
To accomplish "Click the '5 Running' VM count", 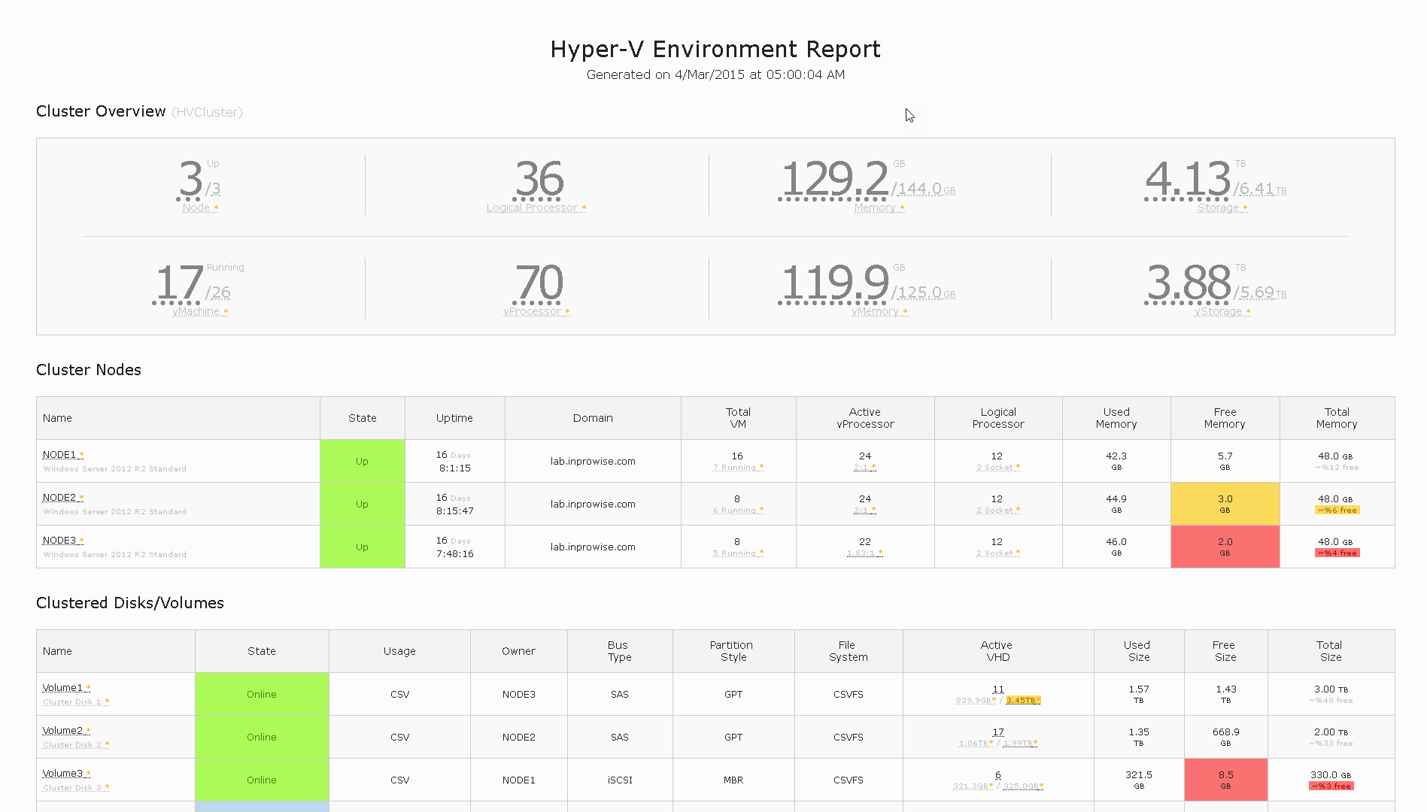I will click(x=735, y=553).
